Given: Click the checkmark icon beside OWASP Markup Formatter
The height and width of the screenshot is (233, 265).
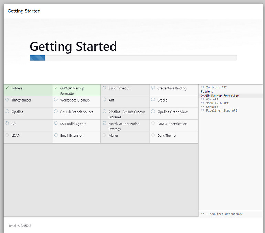Looking at the screenshot, I should pos(56,88).
